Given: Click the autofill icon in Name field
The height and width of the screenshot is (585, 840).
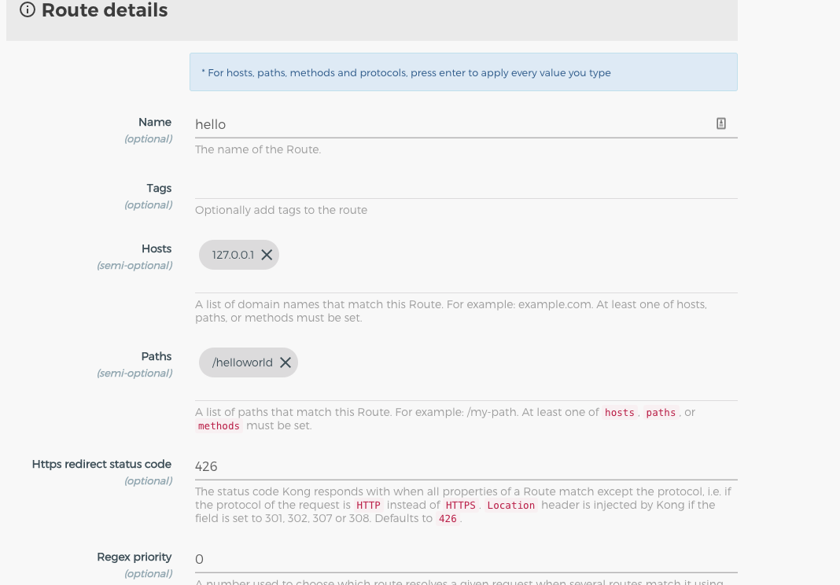Looking at the screenshot, I should tap(721, 123).
